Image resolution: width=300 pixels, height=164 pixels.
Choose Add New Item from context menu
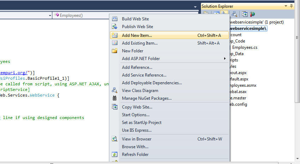click(137, 35)
